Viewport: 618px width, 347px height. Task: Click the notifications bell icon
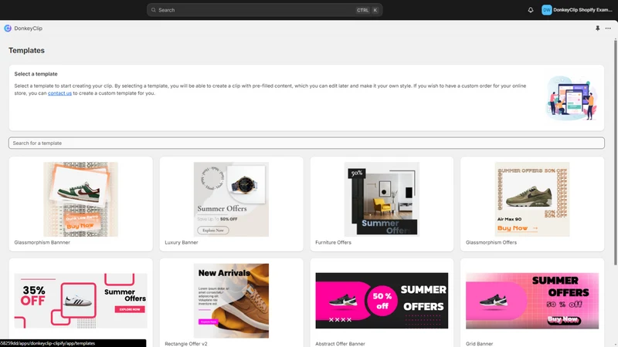[531, 10]
